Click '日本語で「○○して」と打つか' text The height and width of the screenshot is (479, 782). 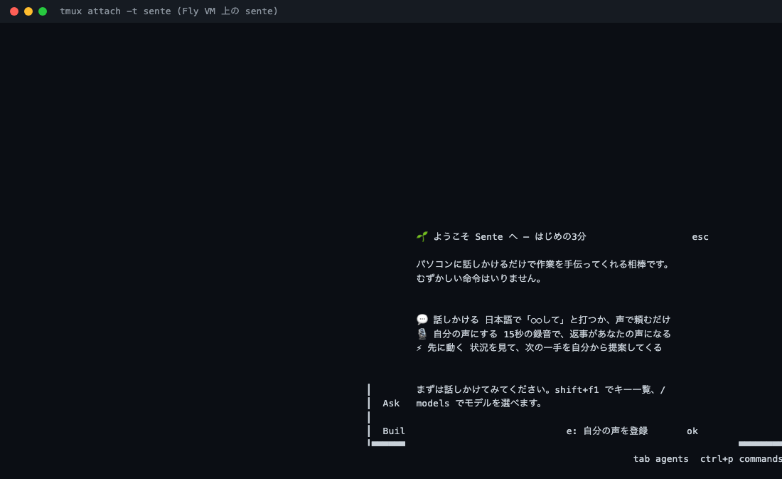click(x=547, y=319)
